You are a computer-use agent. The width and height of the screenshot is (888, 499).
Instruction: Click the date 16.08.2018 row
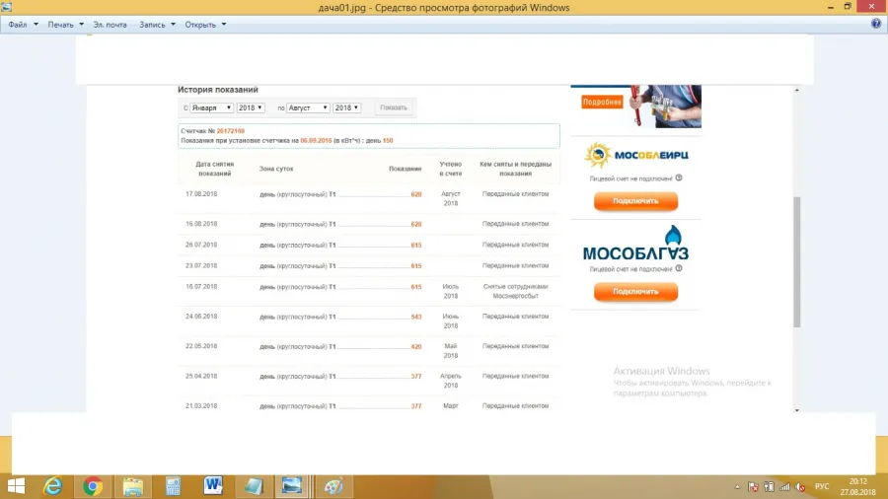(x=369, y=224)
